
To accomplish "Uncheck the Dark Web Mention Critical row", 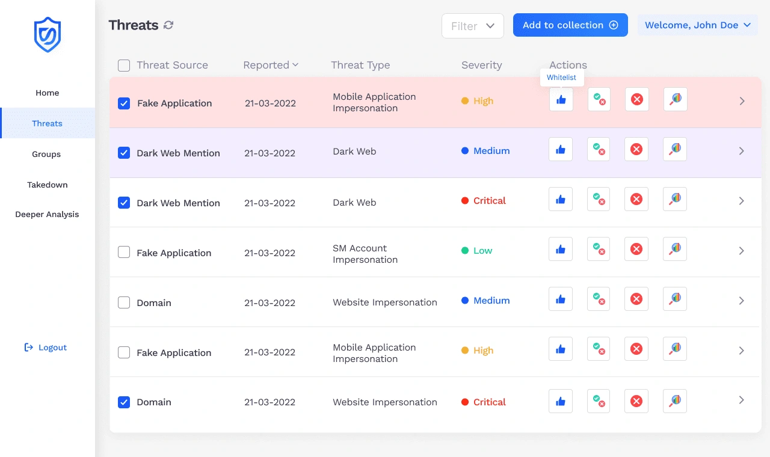I will [x=124, y=203].
